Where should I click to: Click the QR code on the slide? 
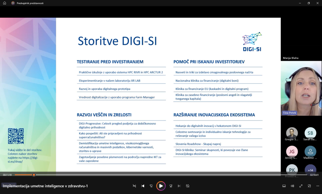pos(16,136)
